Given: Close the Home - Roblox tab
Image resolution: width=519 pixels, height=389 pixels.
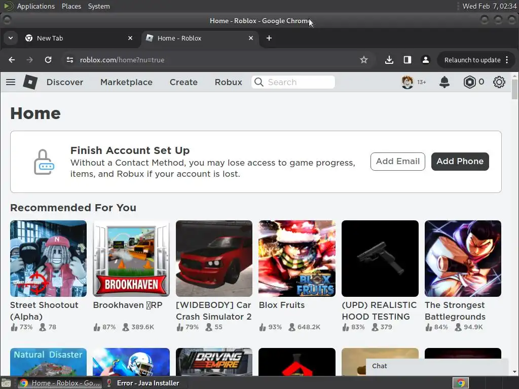Looking at the screenshot, I should click(x=251, y=38).
